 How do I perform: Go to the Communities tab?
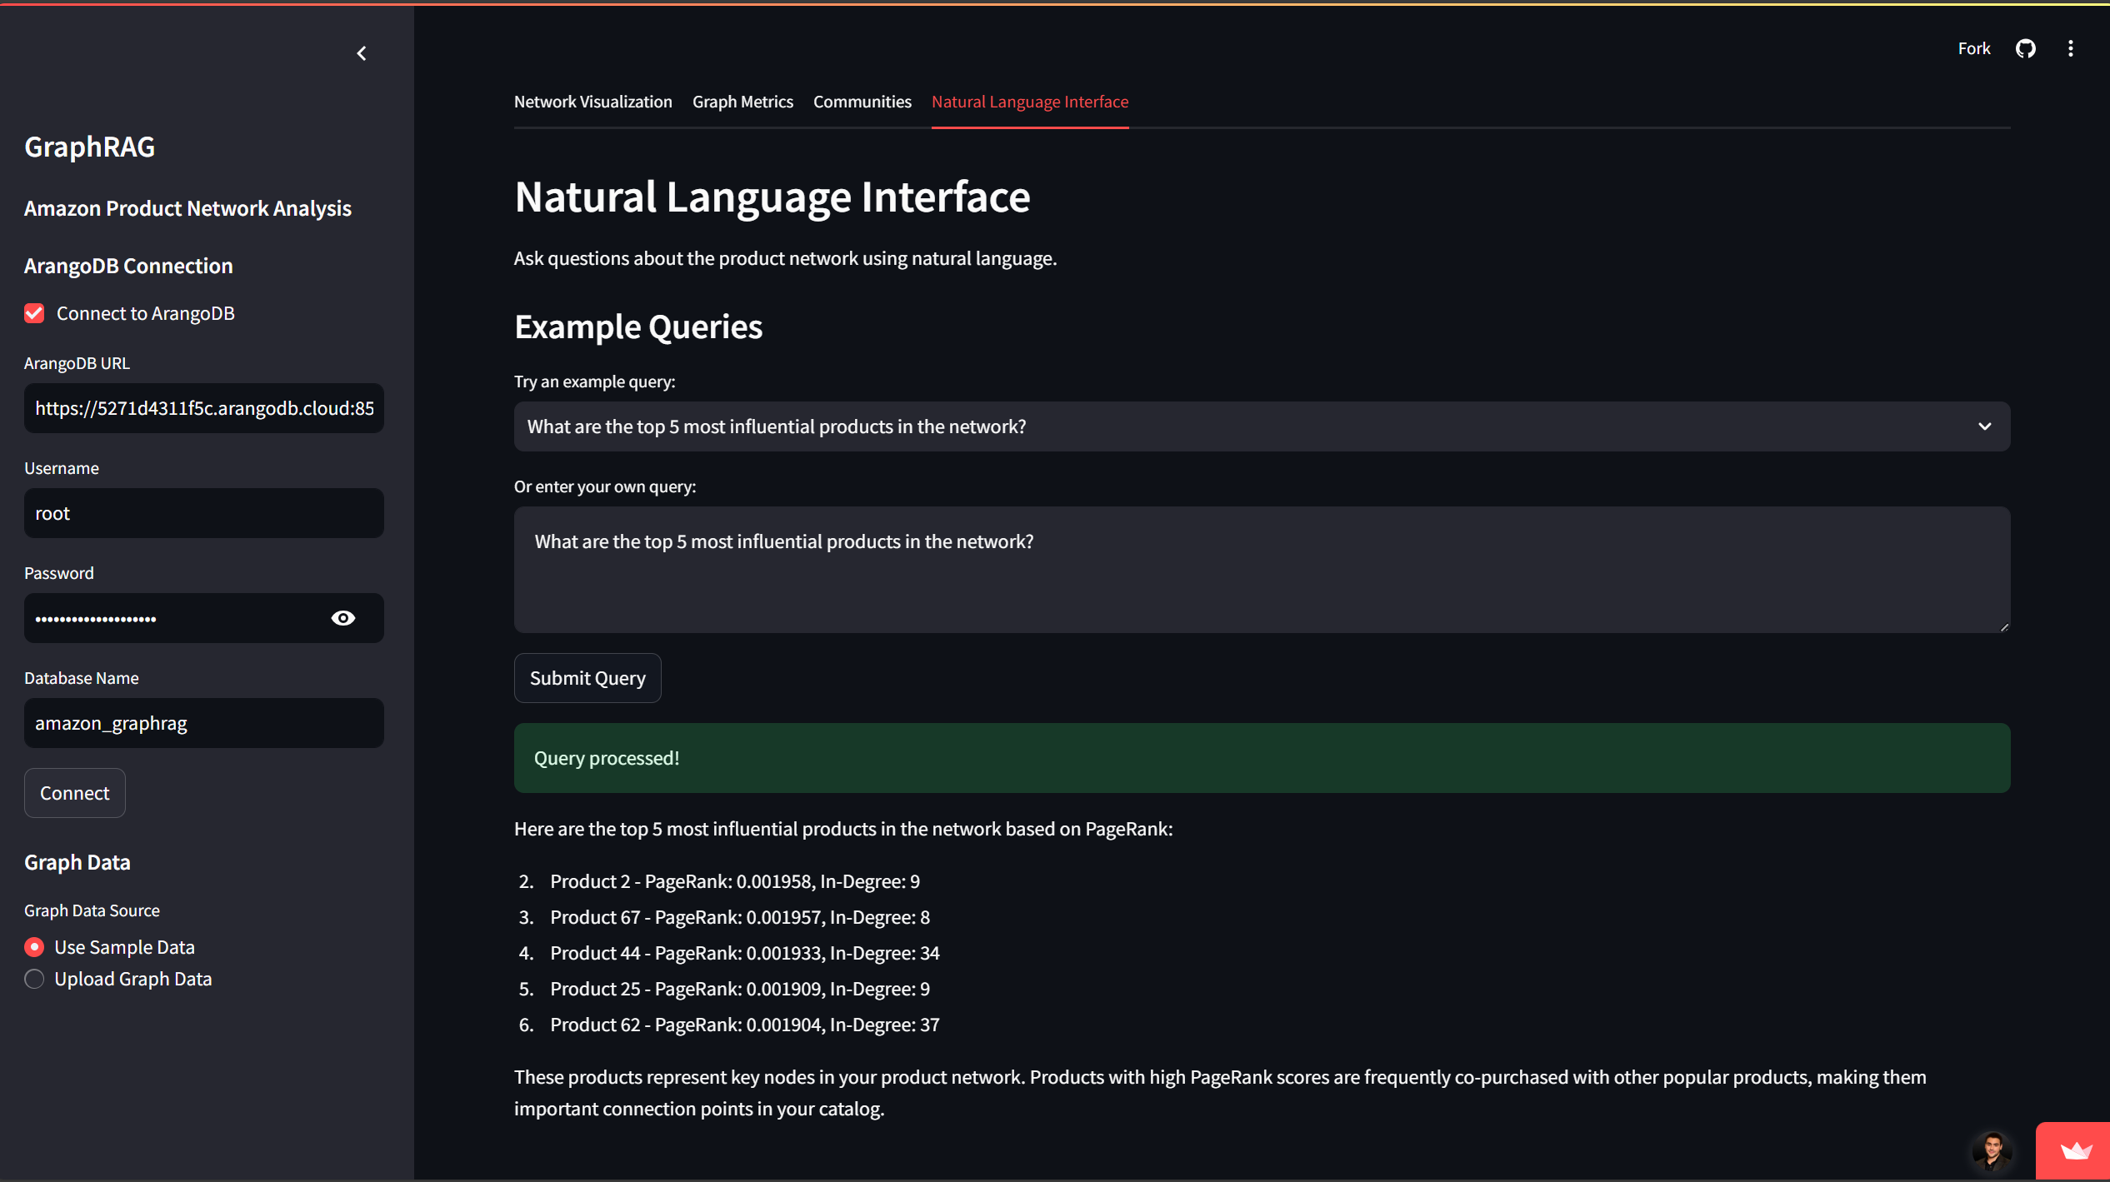862,102
